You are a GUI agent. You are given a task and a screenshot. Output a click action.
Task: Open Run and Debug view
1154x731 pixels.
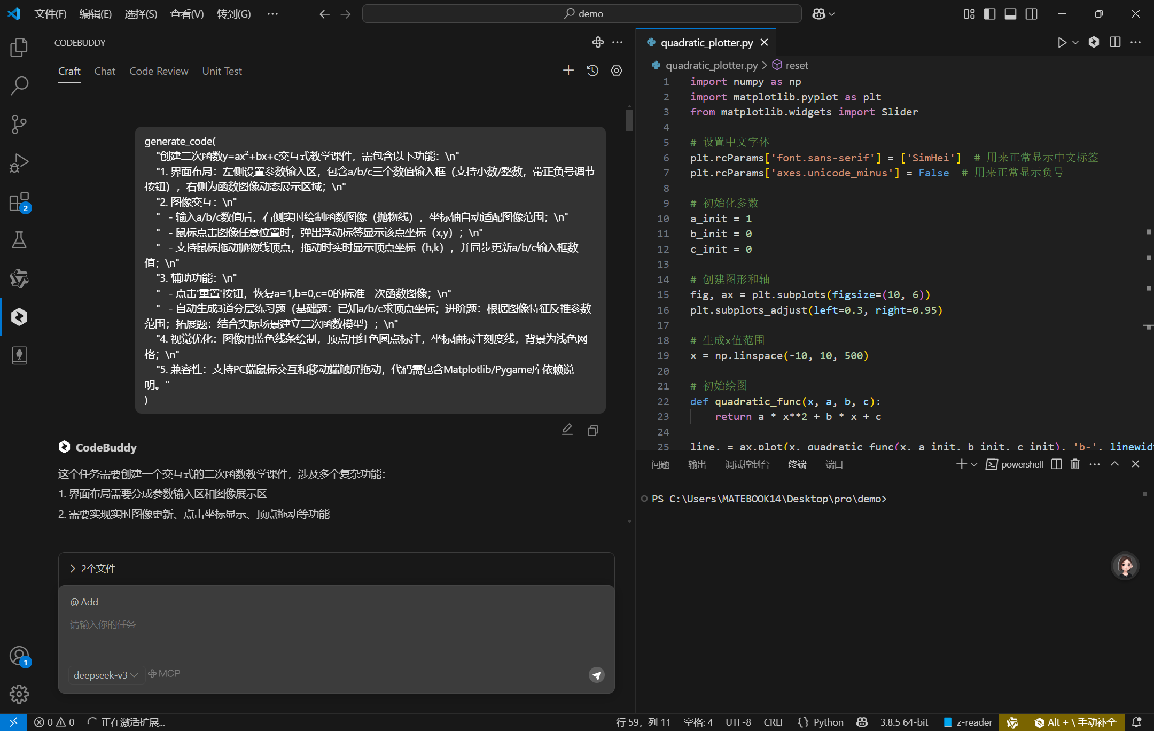pyautogui.click(x=19, y=162)
